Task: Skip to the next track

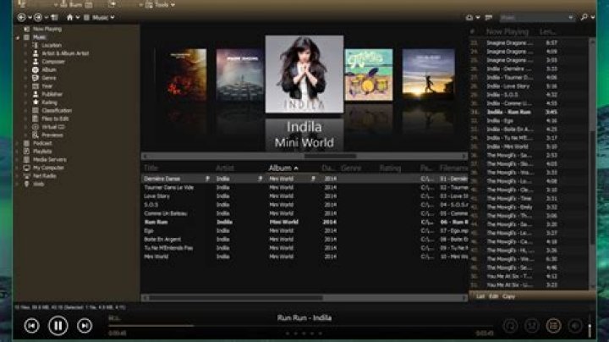Action: (85, 325)
